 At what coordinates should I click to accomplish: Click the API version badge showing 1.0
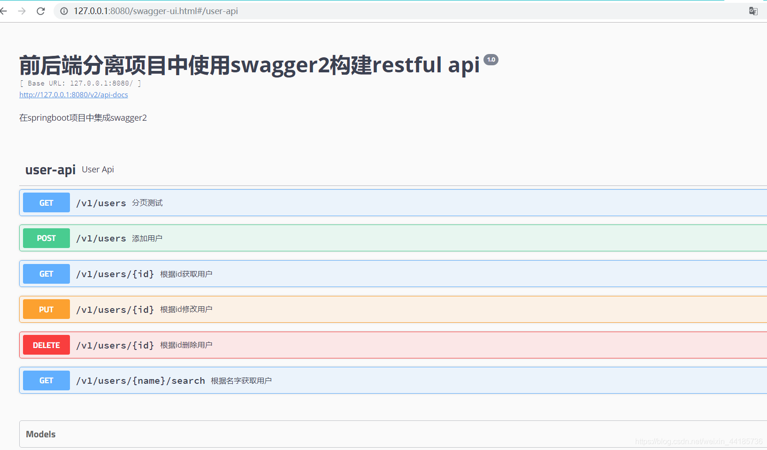(x=491, y=59)
